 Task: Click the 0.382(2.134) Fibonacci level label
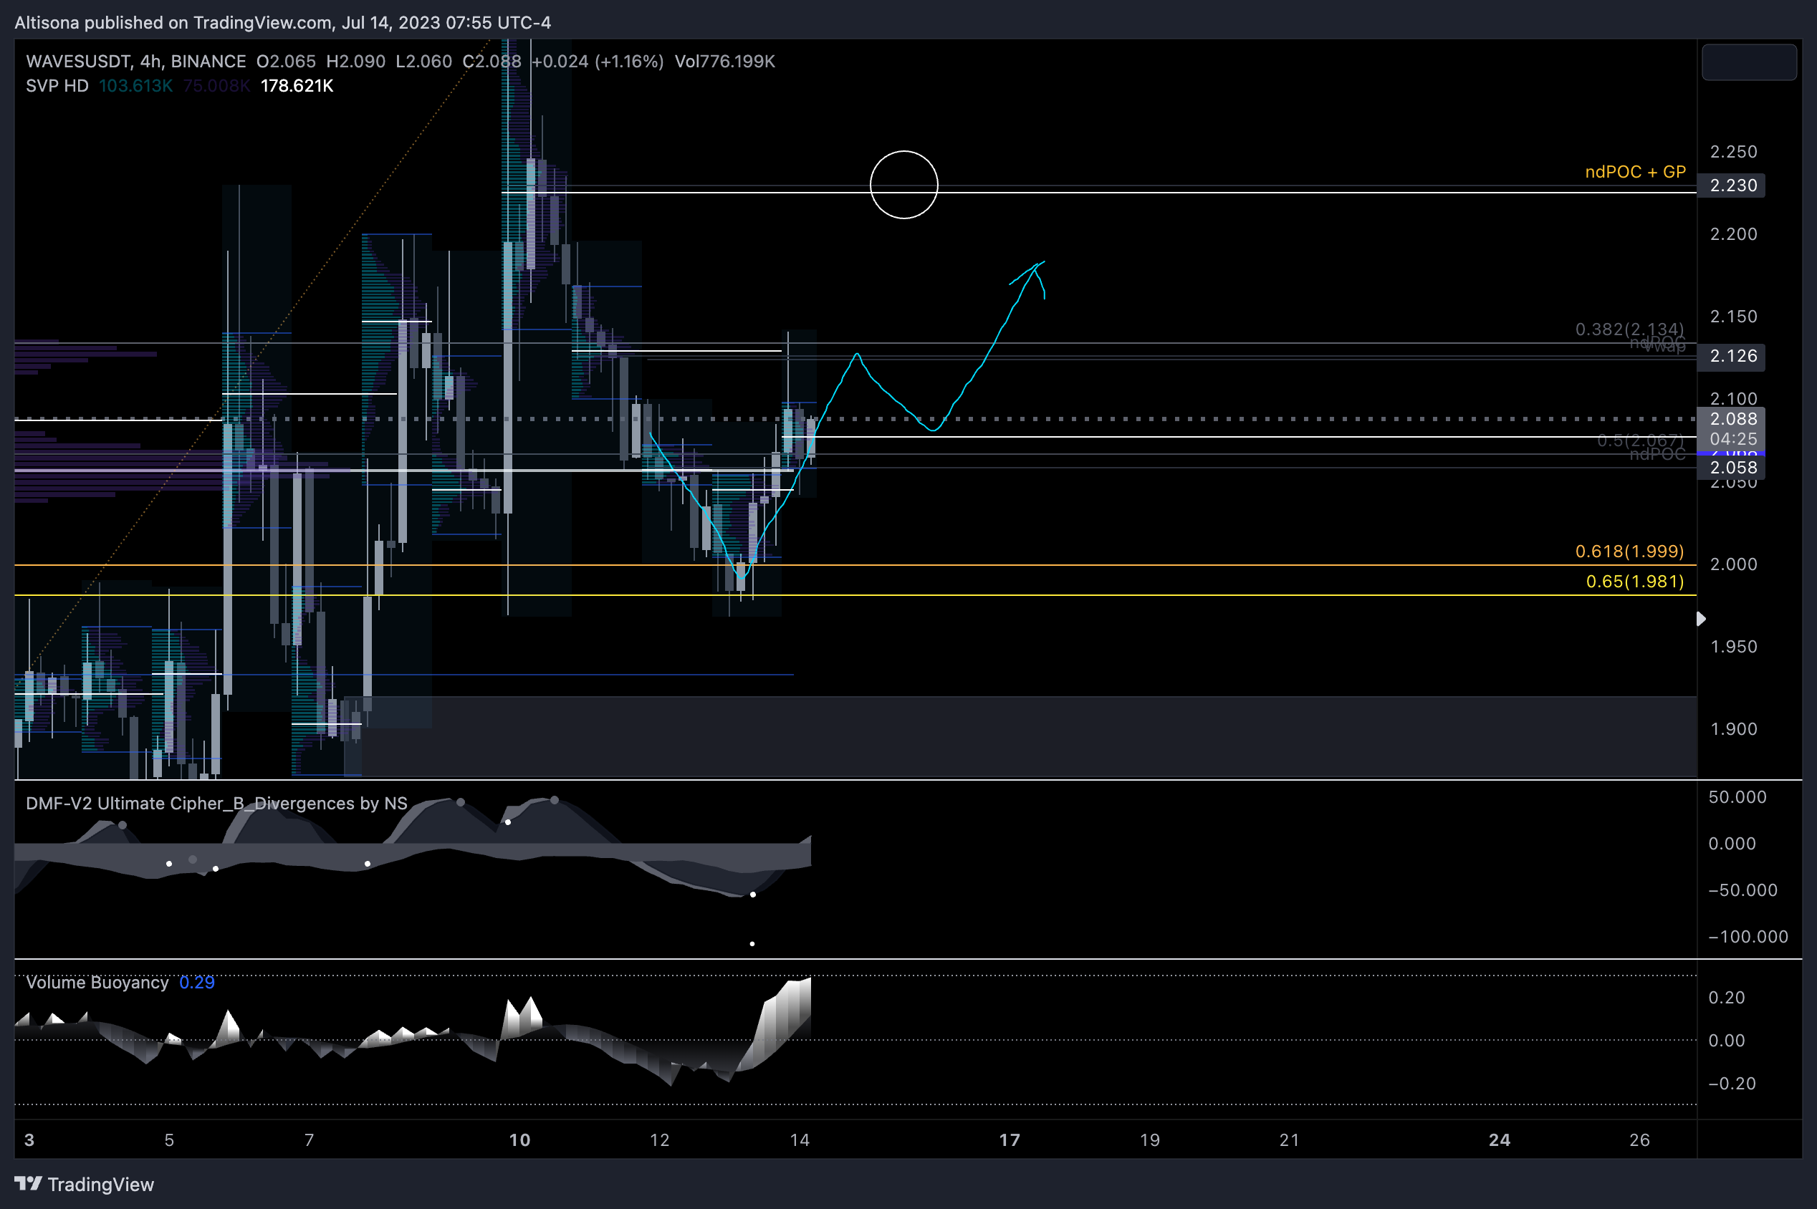[1629, 329]
